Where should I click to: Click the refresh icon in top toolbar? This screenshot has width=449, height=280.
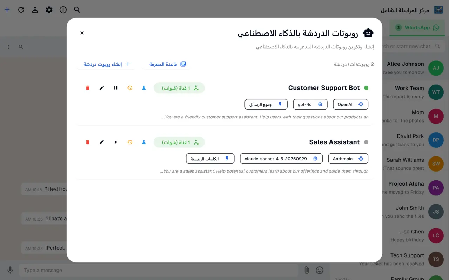click(x=21, y=10)
